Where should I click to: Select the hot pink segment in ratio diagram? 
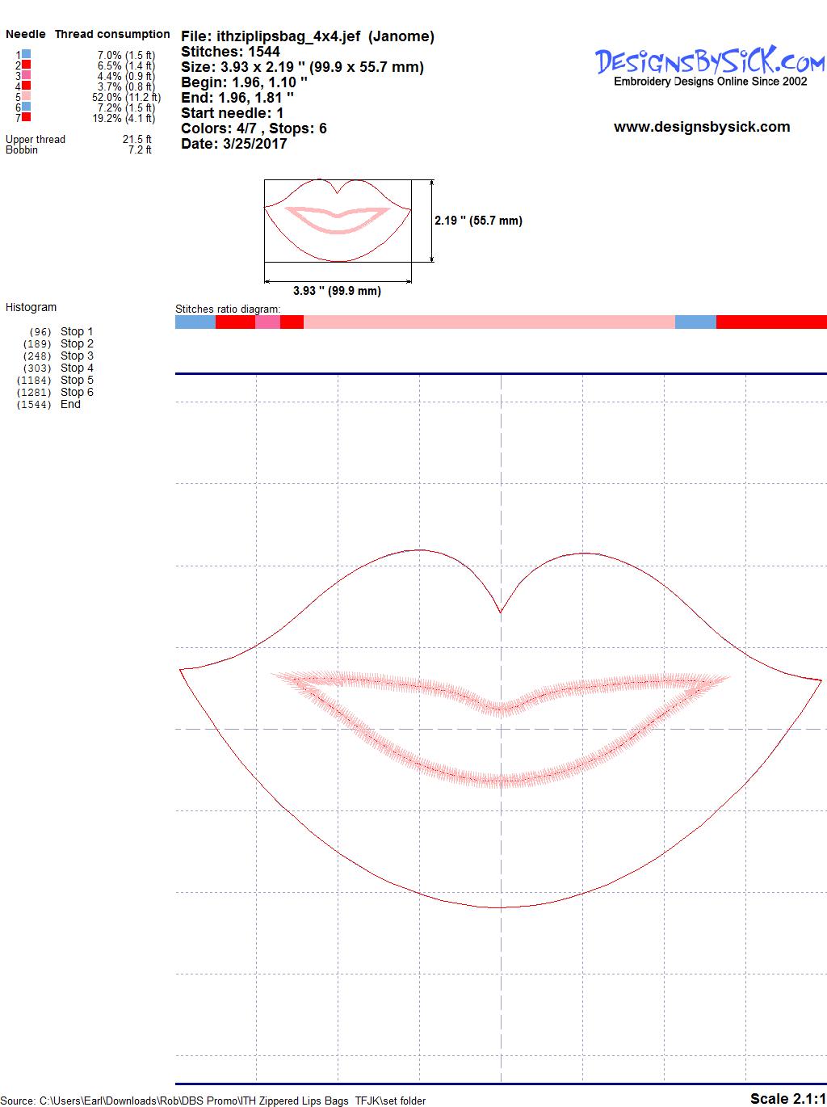click(267, 322)
